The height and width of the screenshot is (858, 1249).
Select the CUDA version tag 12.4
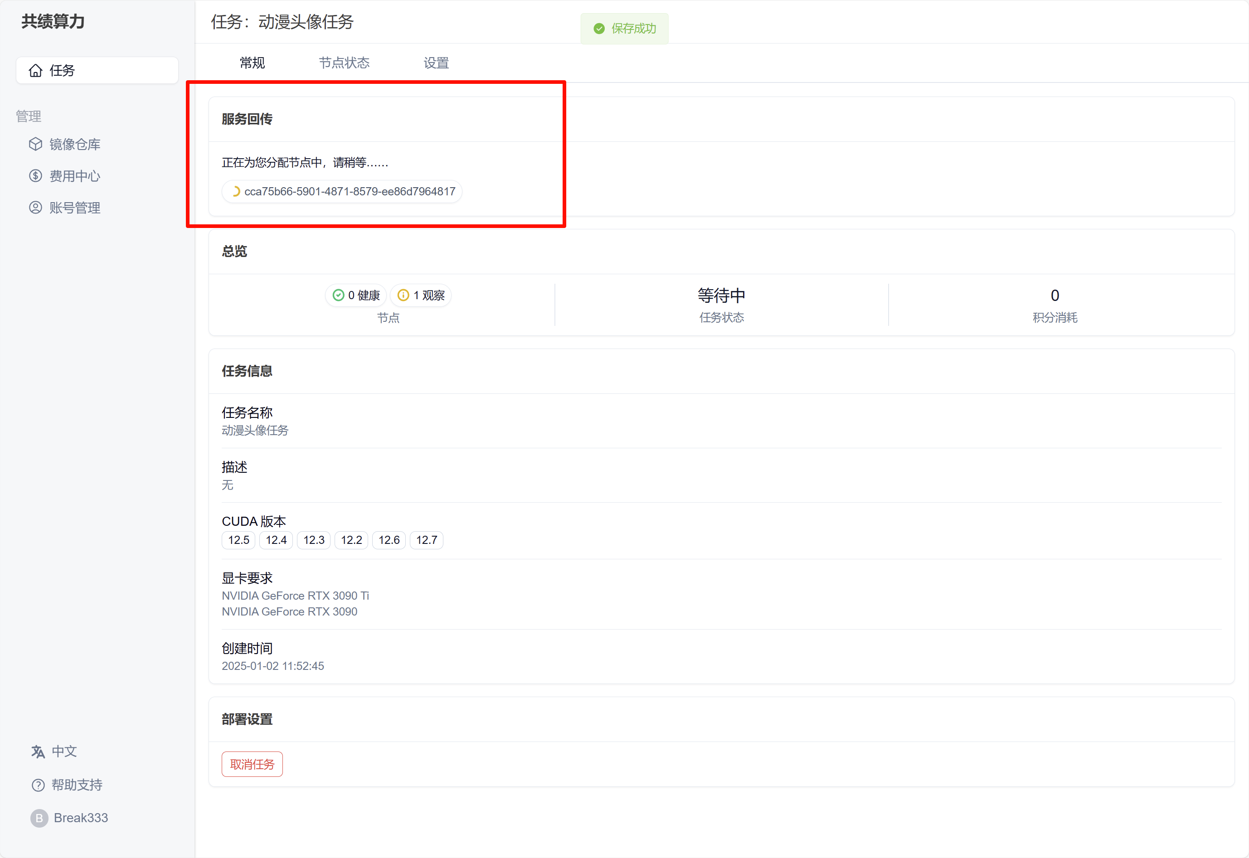tap(277, 540)
